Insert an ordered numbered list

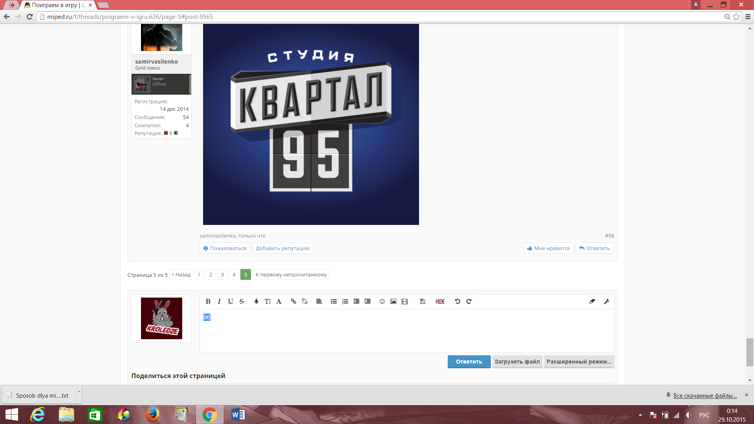click(345, 302)
